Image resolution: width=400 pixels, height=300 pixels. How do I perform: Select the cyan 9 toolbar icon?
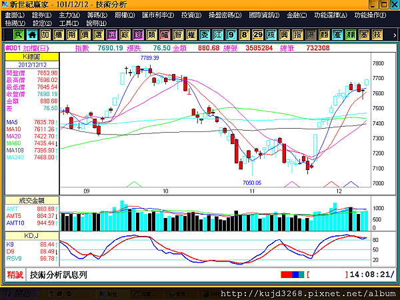point(231,35)
